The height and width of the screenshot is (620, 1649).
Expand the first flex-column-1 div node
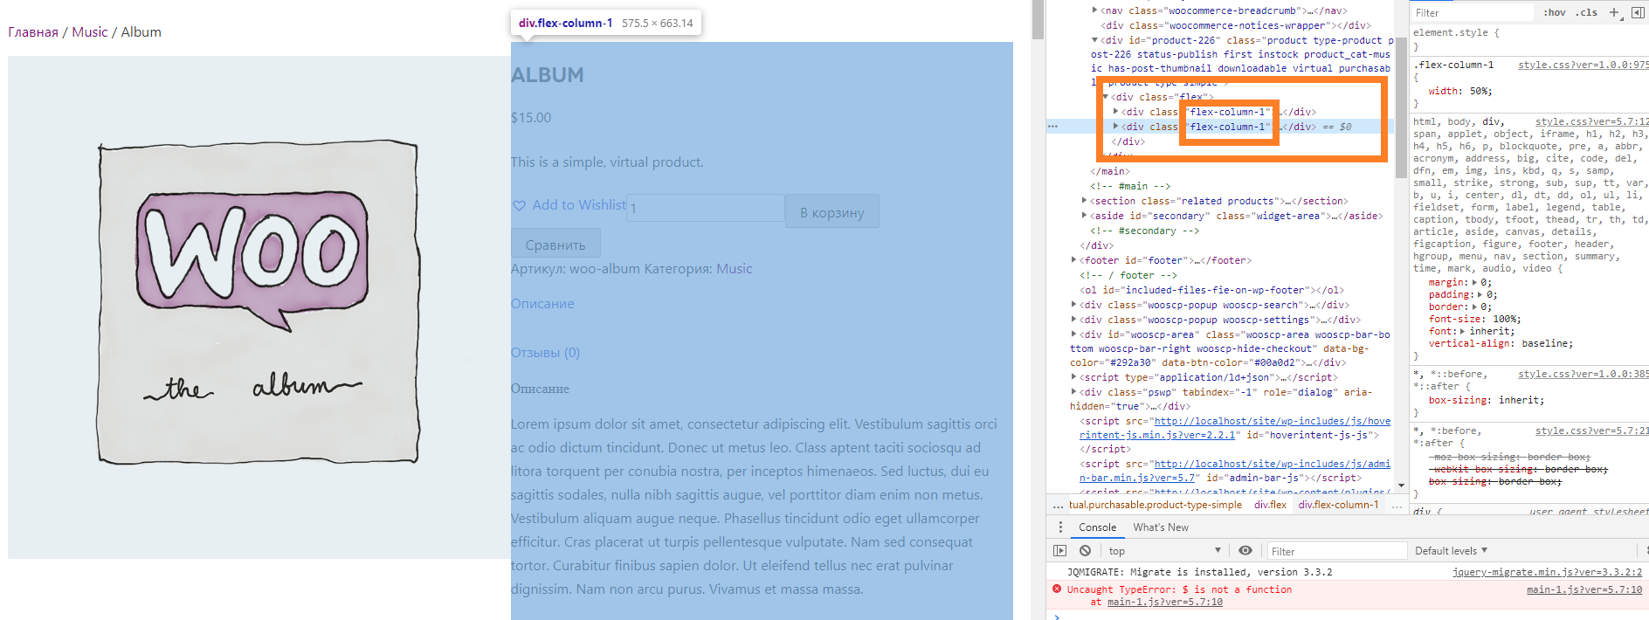coord(1115,112)
